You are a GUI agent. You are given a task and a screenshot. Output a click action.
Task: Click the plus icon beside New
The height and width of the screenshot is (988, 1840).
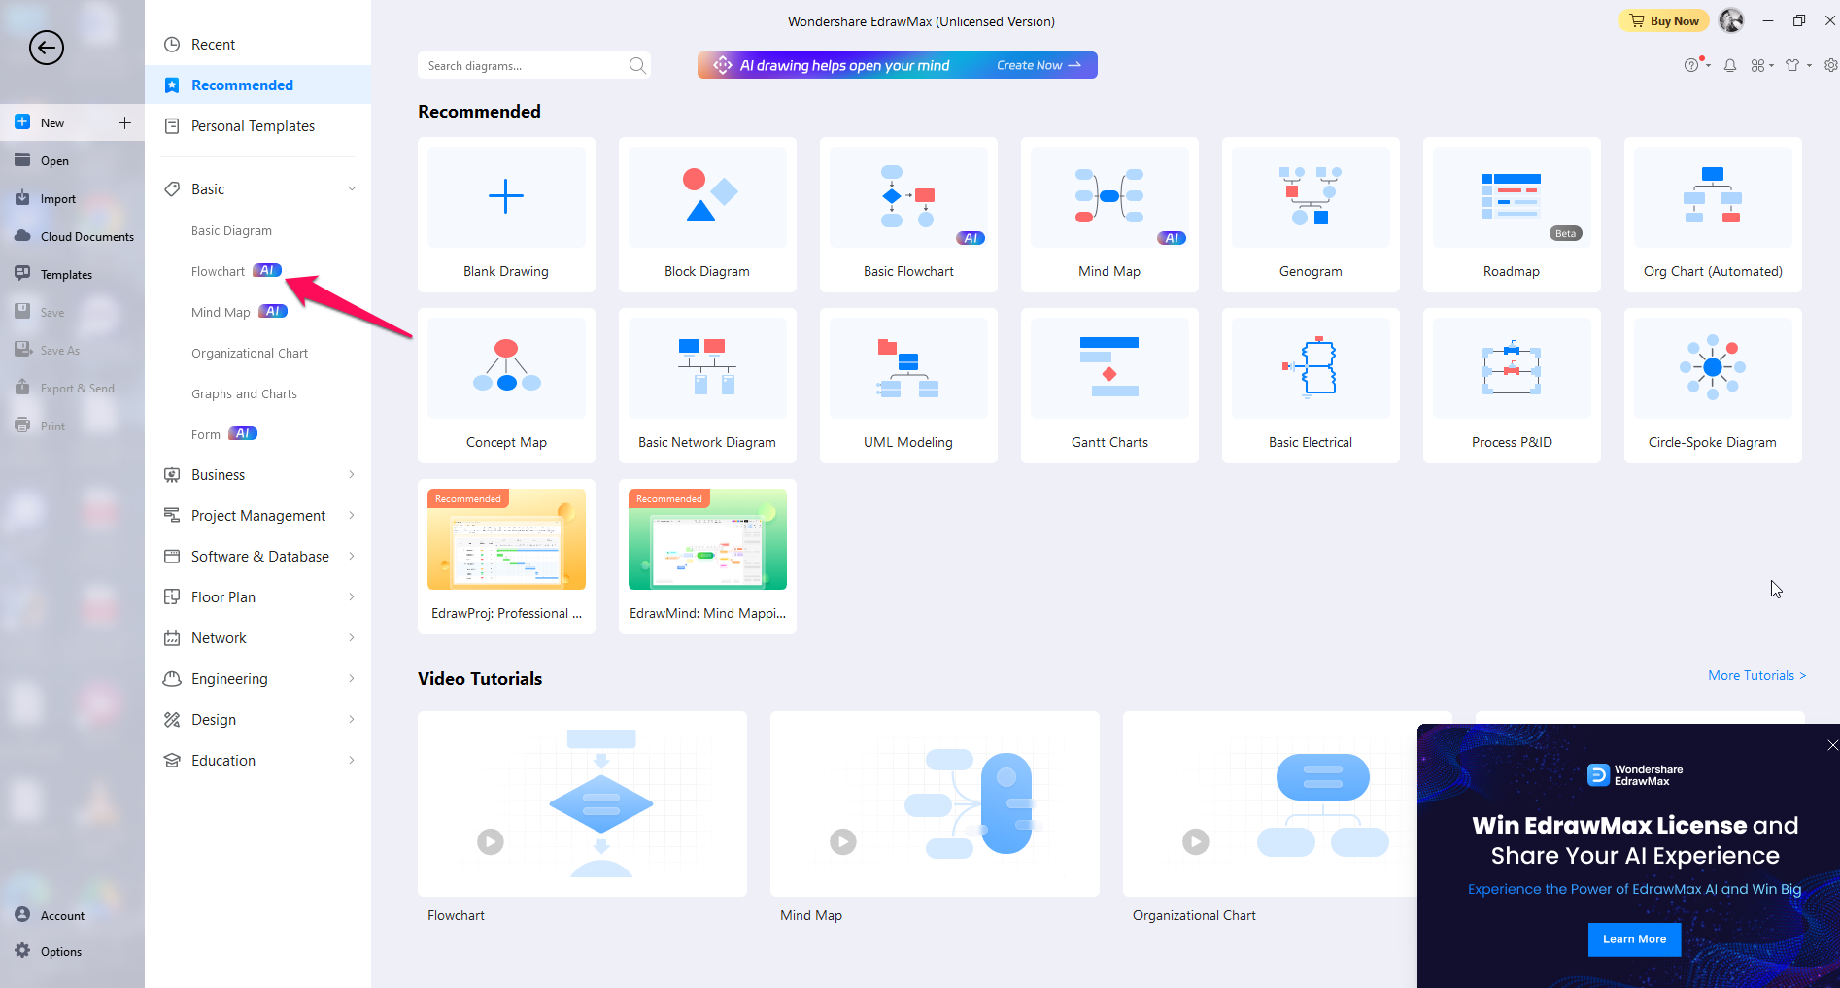pos(124,122)
